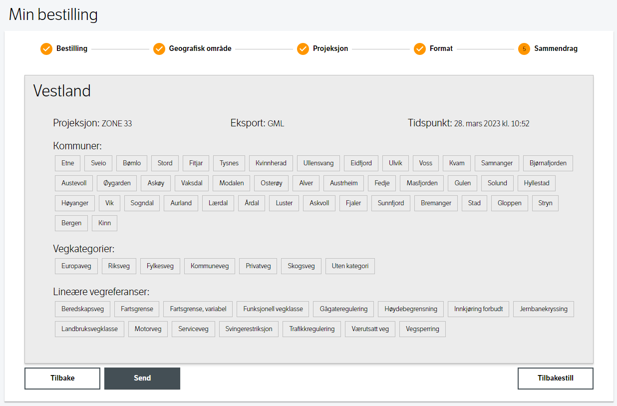Select the Austevoll tag

click(74, 183)
